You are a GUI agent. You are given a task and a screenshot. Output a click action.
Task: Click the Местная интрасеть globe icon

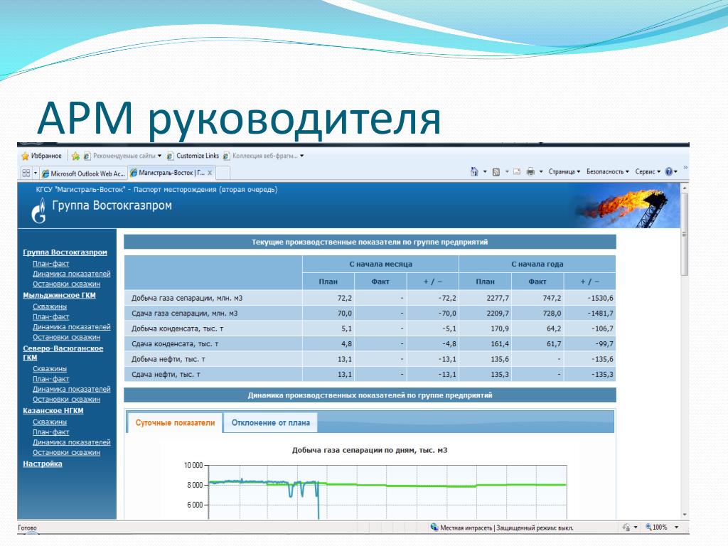[x=434, y=527]
